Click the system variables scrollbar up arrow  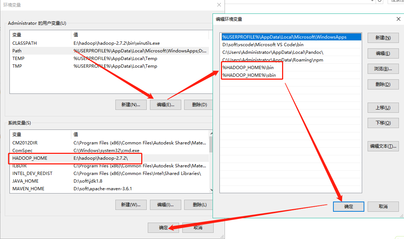coord(211,134)
